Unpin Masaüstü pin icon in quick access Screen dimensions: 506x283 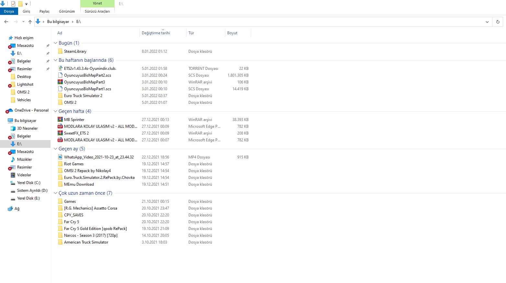(48, 46)
